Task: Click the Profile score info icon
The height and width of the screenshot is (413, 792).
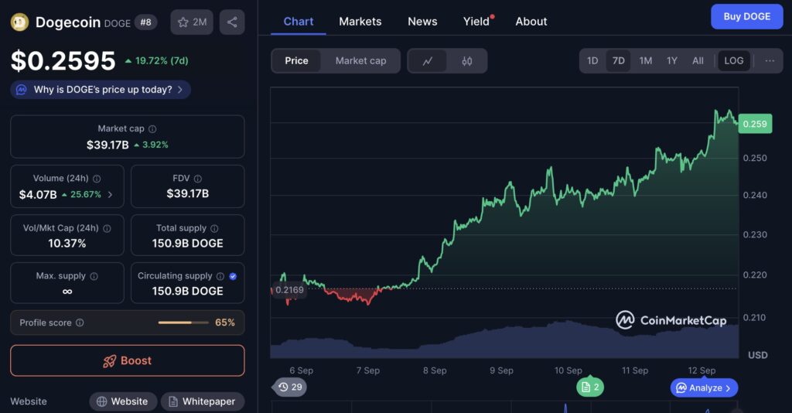Action: [80, 323]
